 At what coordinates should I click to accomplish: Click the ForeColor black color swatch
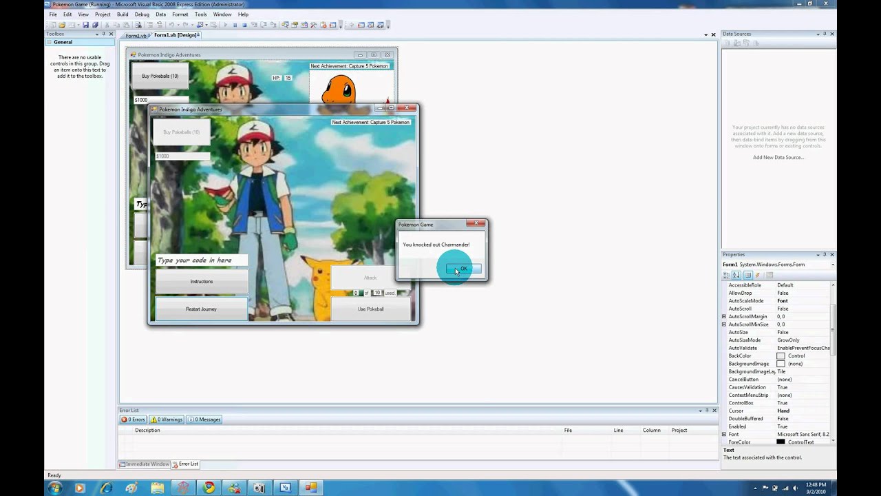pyautogui.click(x=781, y=442)
